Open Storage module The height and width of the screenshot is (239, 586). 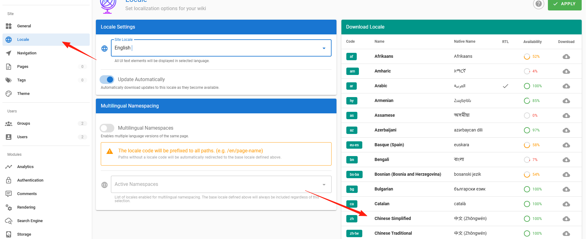[x=46, y=234]
